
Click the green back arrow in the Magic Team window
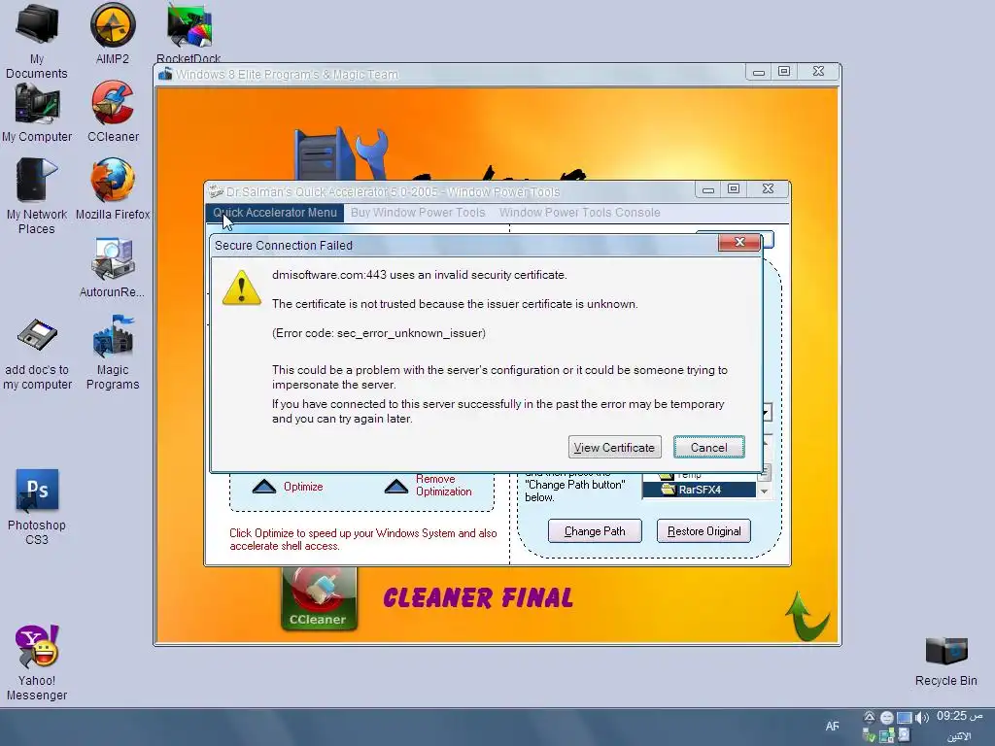[x=806, y=615]
